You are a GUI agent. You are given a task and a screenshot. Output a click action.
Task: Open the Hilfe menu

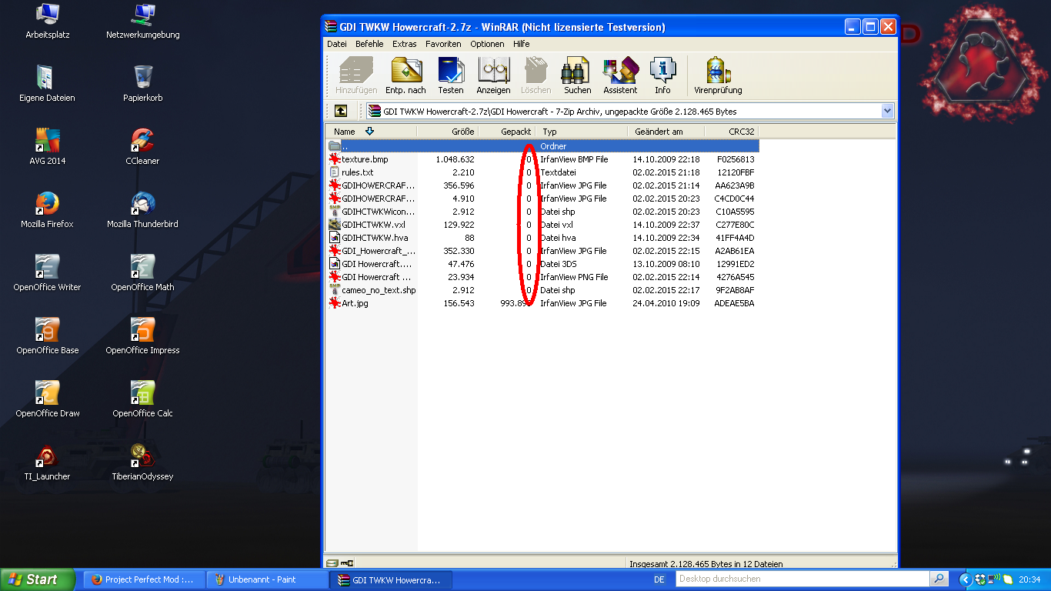point(522,44)
